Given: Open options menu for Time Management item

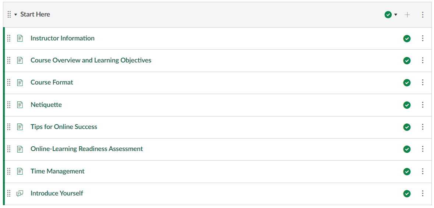Looking at the screenshot, I should coord(423,171).
